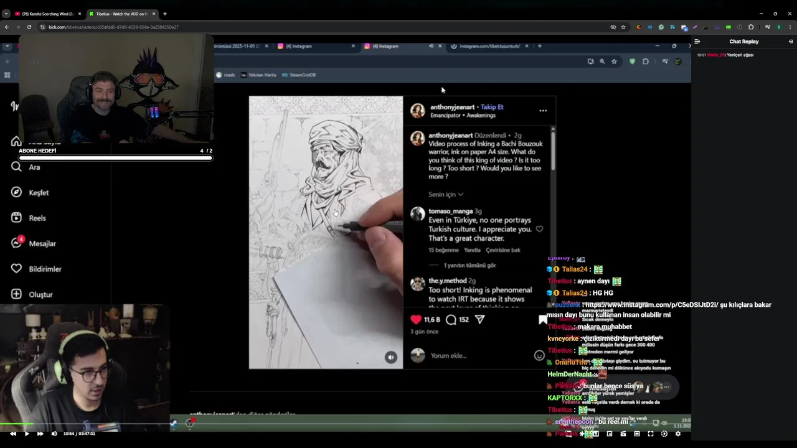Unmute the Instagram reel video
Image resolution: width=797 pixels, height=448 pixels.
click(390, 357)
